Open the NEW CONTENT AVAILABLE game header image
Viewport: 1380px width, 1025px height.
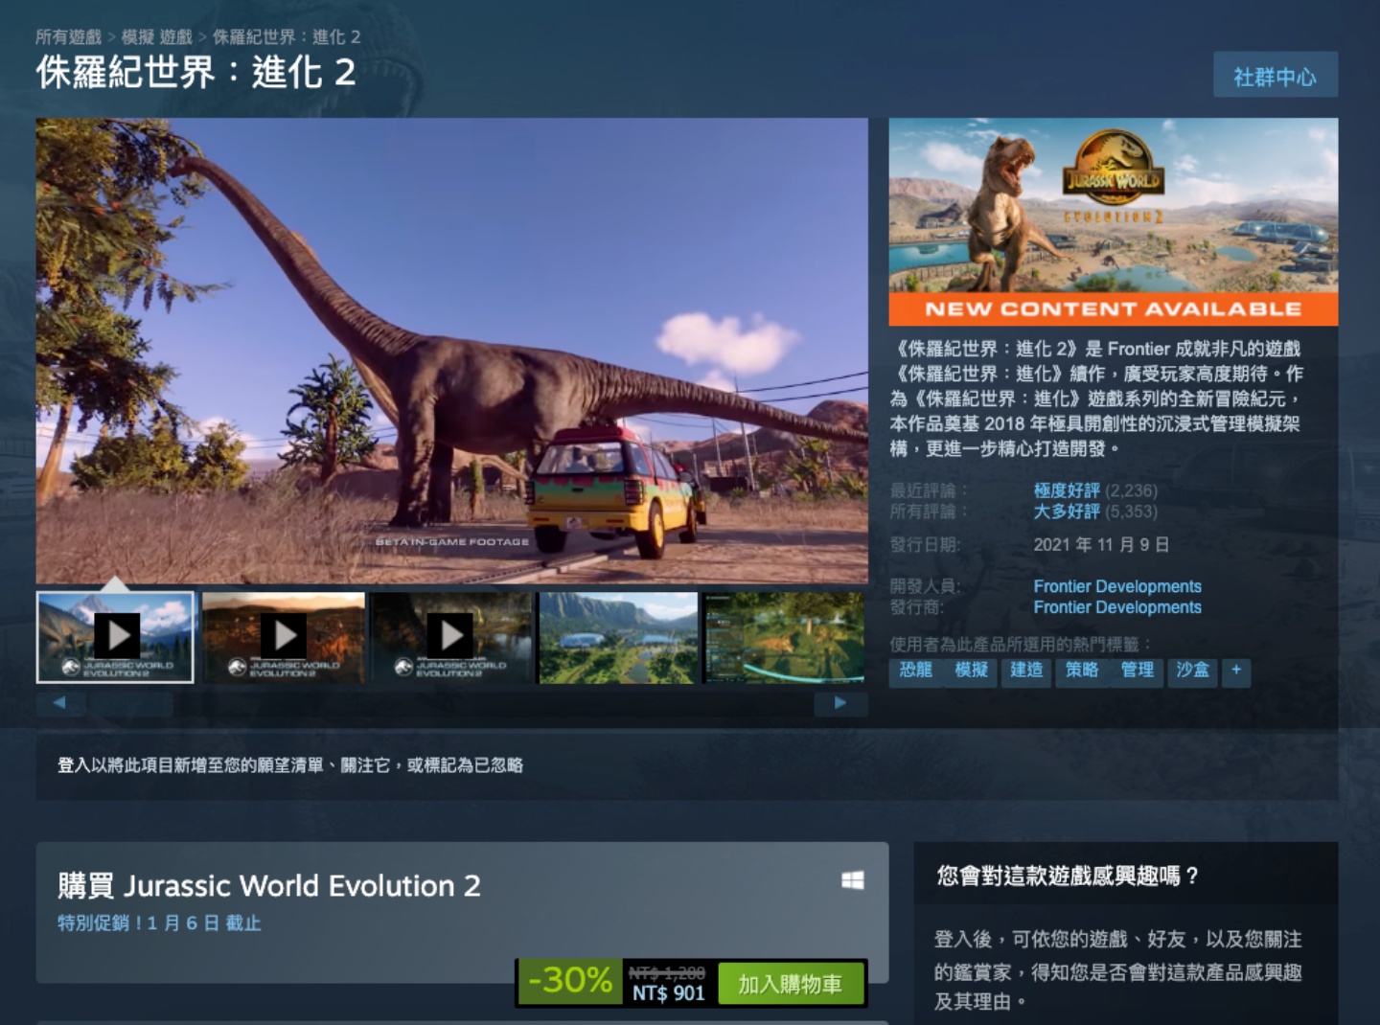(1114, 221)
